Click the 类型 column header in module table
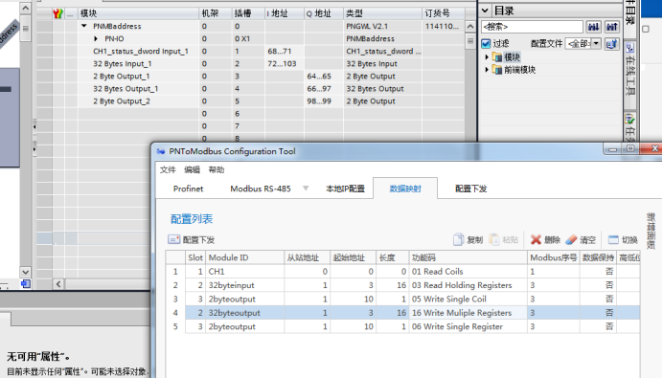 pos(382,13)
